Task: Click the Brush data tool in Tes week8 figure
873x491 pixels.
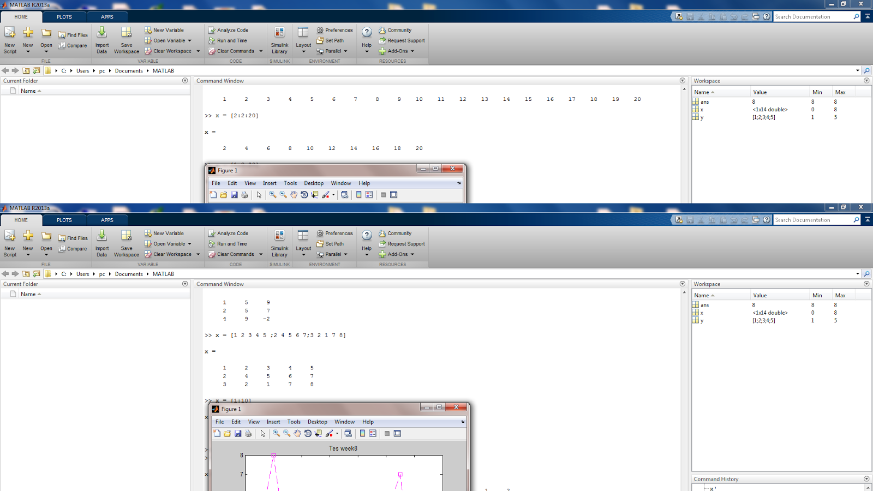Action: (329, 433)
